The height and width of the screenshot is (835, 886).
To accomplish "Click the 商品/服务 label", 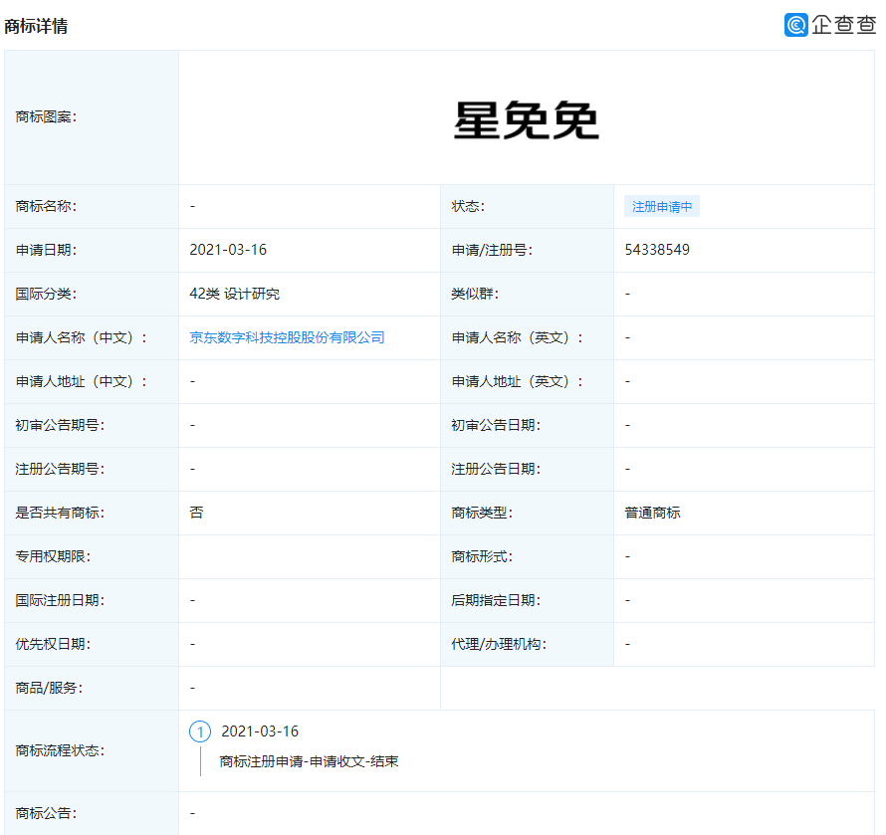I will (49, 688).
